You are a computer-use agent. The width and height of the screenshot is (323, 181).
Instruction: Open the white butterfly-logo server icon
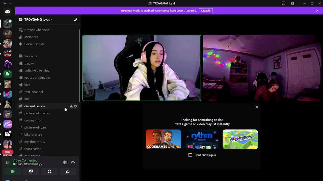[x=8, y=134]
